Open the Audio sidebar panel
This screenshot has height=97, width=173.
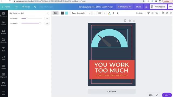click(4, 58)
